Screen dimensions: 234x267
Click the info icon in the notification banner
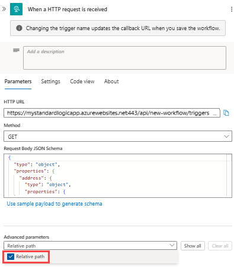pyautogui.click(x=19, y=28)
